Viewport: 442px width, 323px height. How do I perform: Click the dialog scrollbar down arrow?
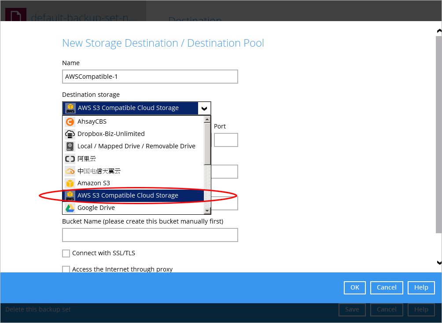(x=439, y=263)
